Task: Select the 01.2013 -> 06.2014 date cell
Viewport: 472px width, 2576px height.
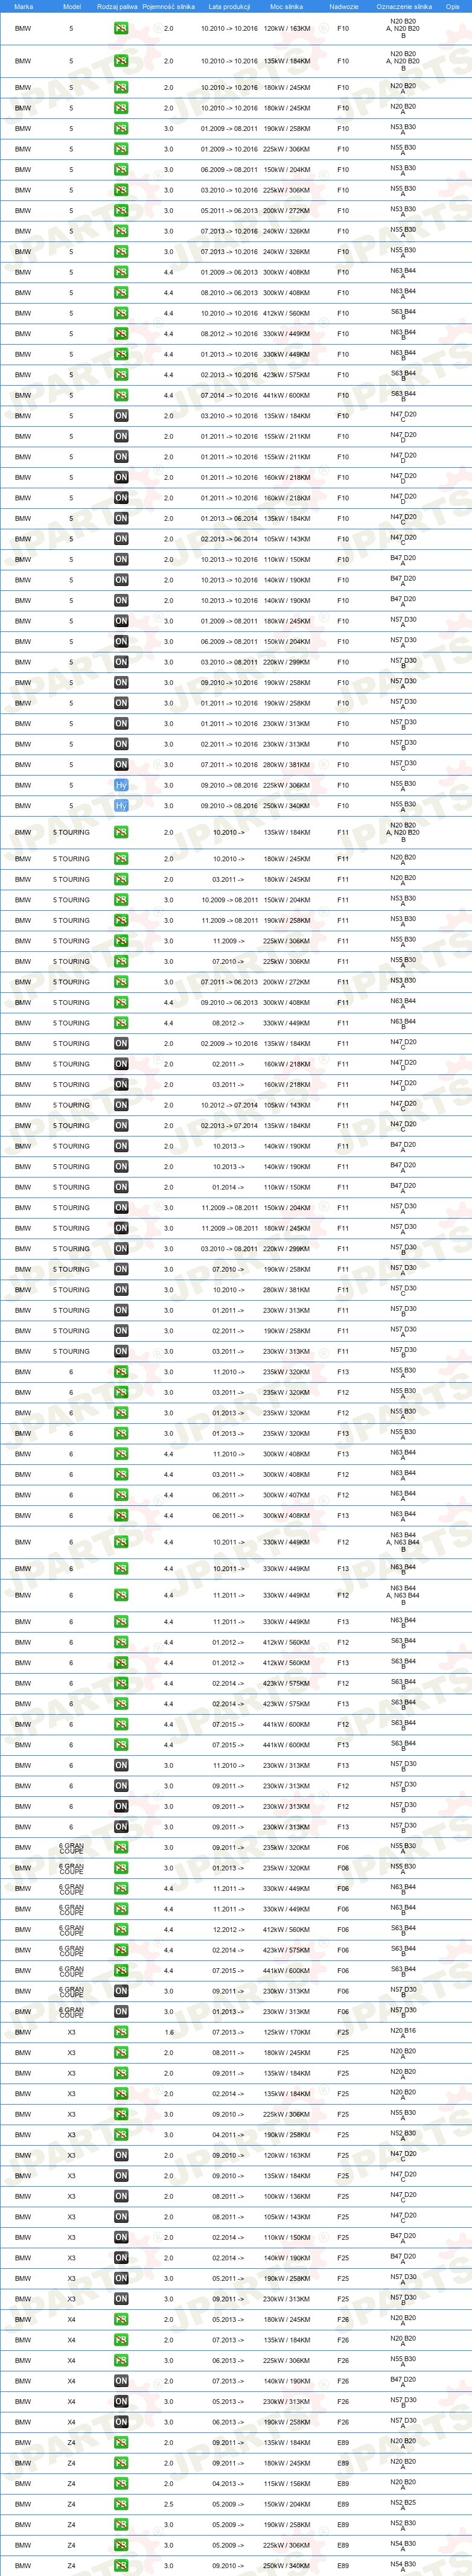Action: coord(229,518)
